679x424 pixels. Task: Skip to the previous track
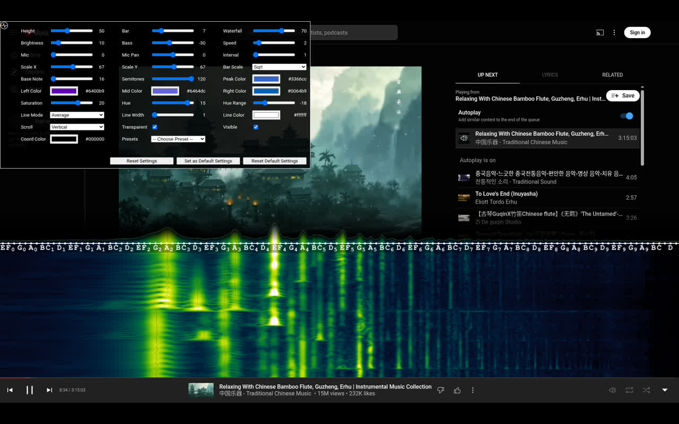[10, 390]
